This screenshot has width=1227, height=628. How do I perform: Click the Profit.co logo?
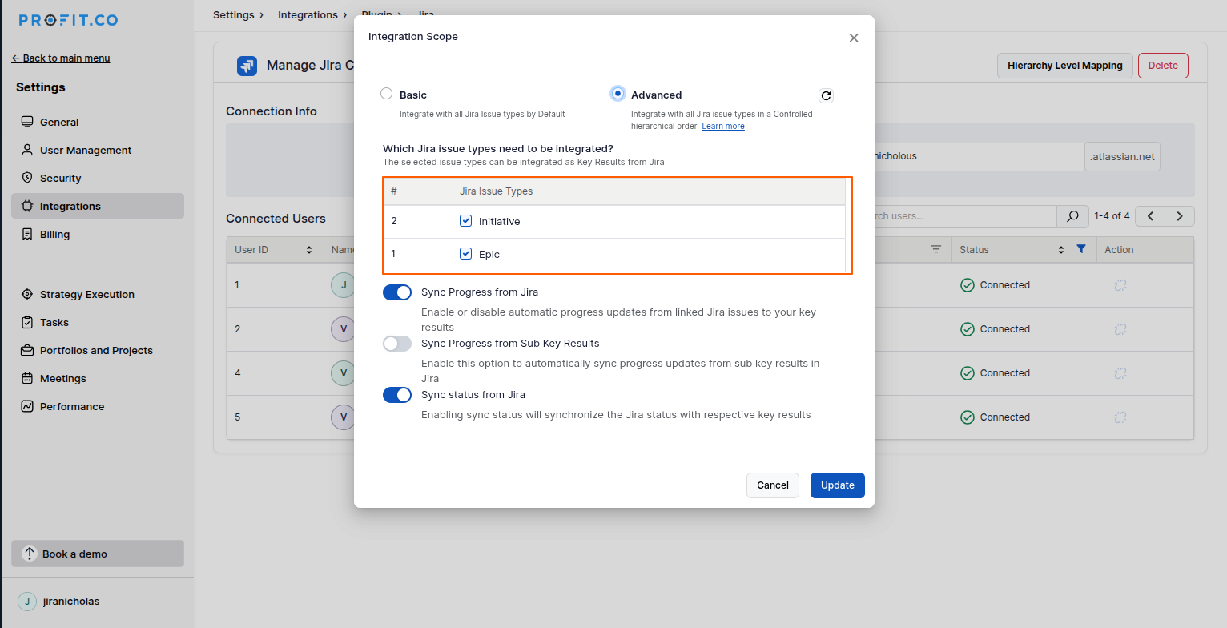pos(68,20)
